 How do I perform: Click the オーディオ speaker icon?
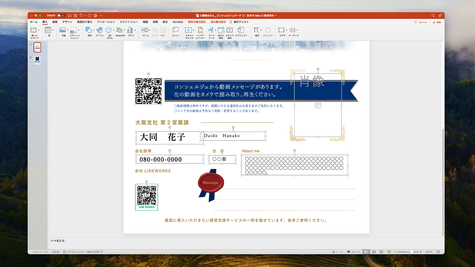click(x=292, y=30)
